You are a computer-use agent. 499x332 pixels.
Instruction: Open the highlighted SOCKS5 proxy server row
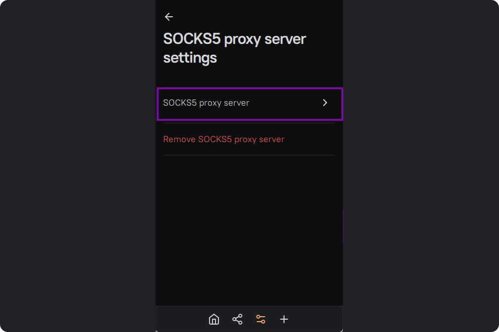pos(249,104)
